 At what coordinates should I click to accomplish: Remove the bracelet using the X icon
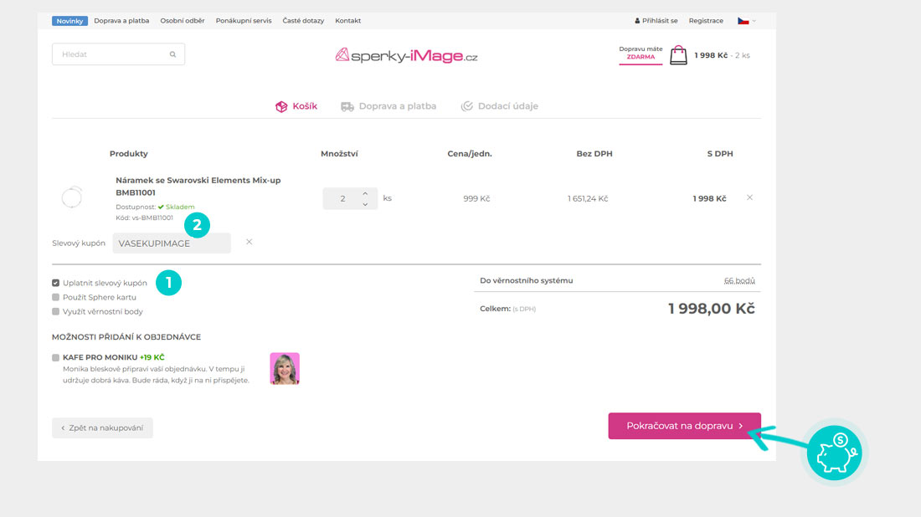click(x=749, y=197)
